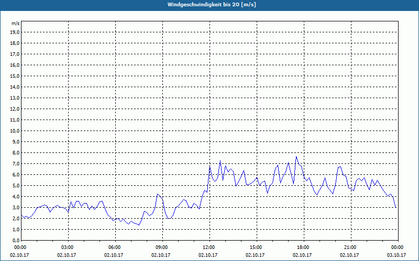
Task: Click the highest wind peak just before 18:00
Action: tap(296, 157)
